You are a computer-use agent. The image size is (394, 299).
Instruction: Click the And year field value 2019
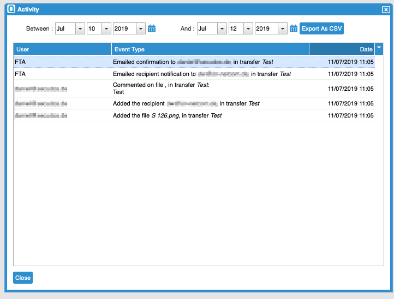[266, 28]
